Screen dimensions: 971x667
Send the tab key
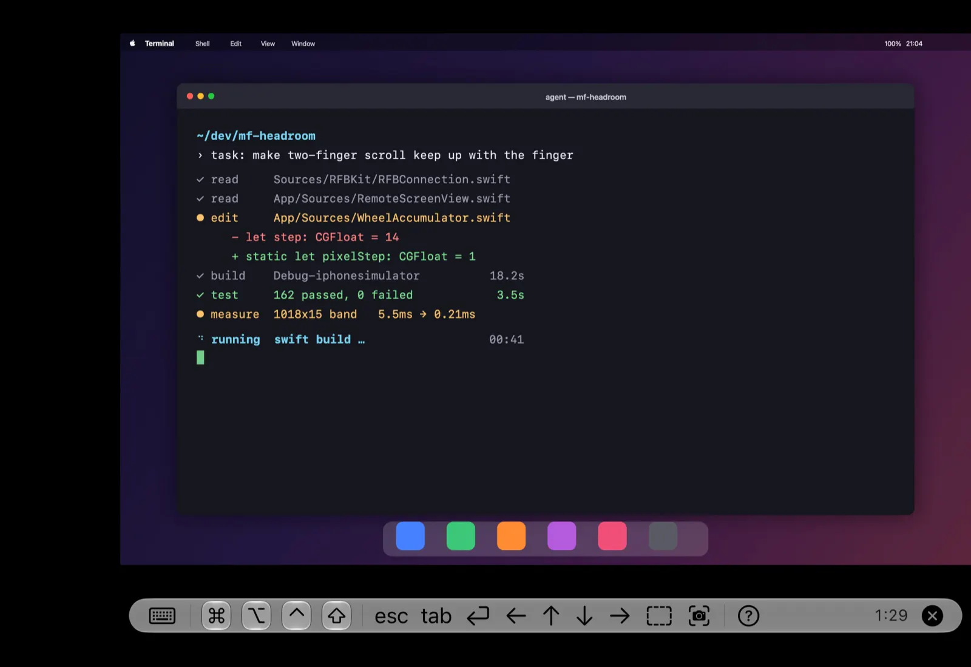point(436,616)
